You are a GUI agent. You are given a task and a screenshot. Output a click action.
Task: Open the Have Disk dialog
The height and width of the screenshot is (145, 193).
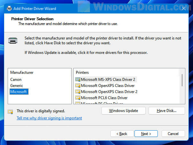[167, 111]
